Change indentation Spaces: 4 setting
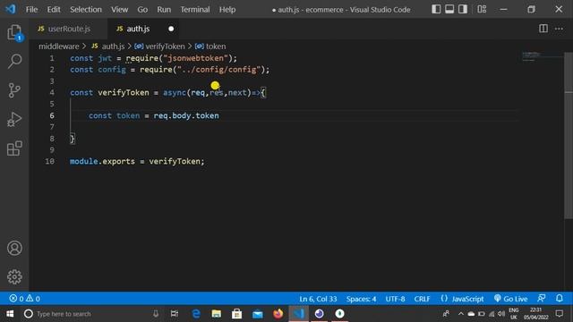 (x=361, y=299)
